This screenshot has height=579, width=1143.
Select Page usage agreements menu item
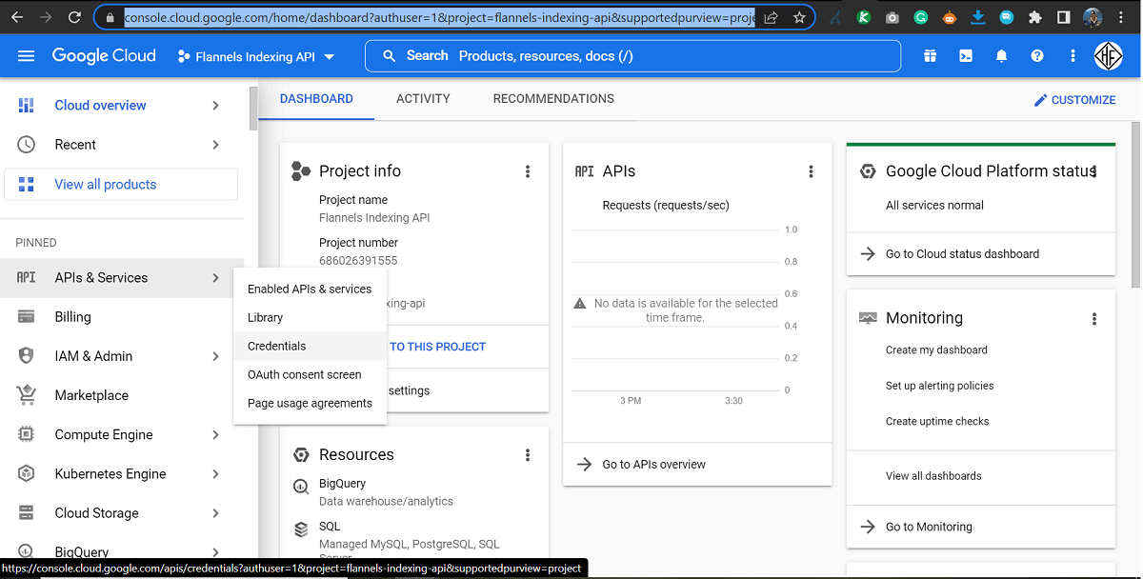coord(310,403)
